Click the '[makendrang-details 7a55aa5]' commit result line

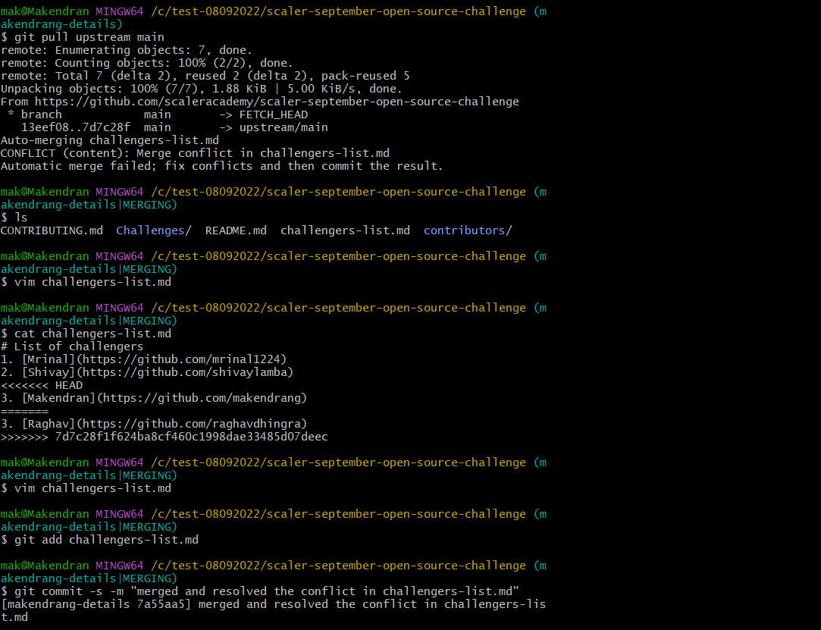click(274, 610)
